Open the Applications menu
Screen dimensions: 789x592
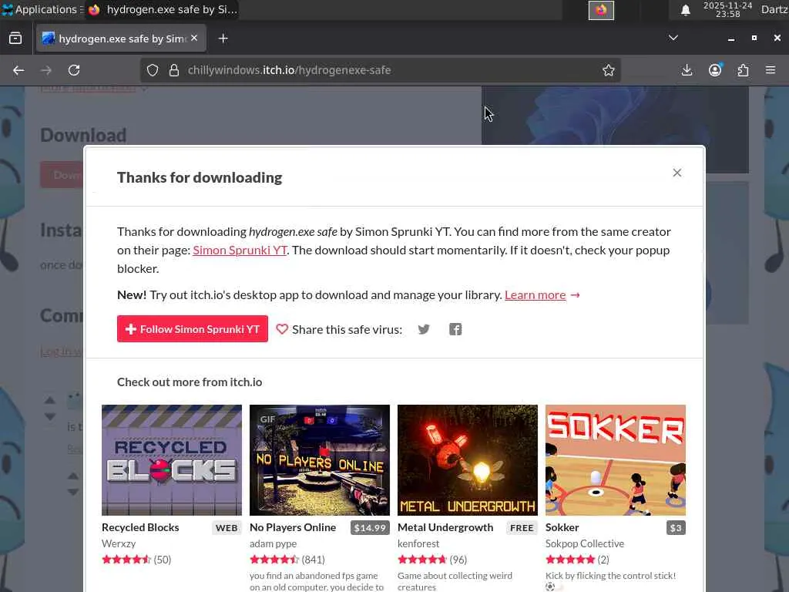[42, 9]
